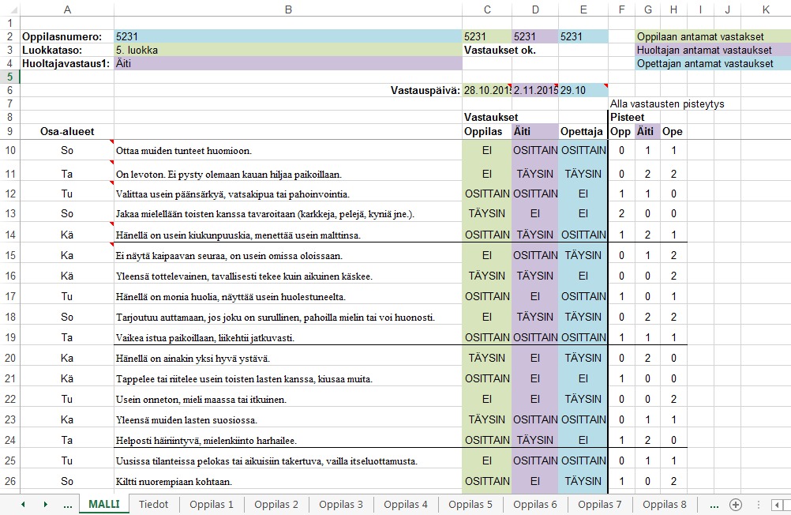Open the Oppilas 7 sheet tab
Image resolution: width=791 pixels, height=515 pixels.
(x=599, y=504)
